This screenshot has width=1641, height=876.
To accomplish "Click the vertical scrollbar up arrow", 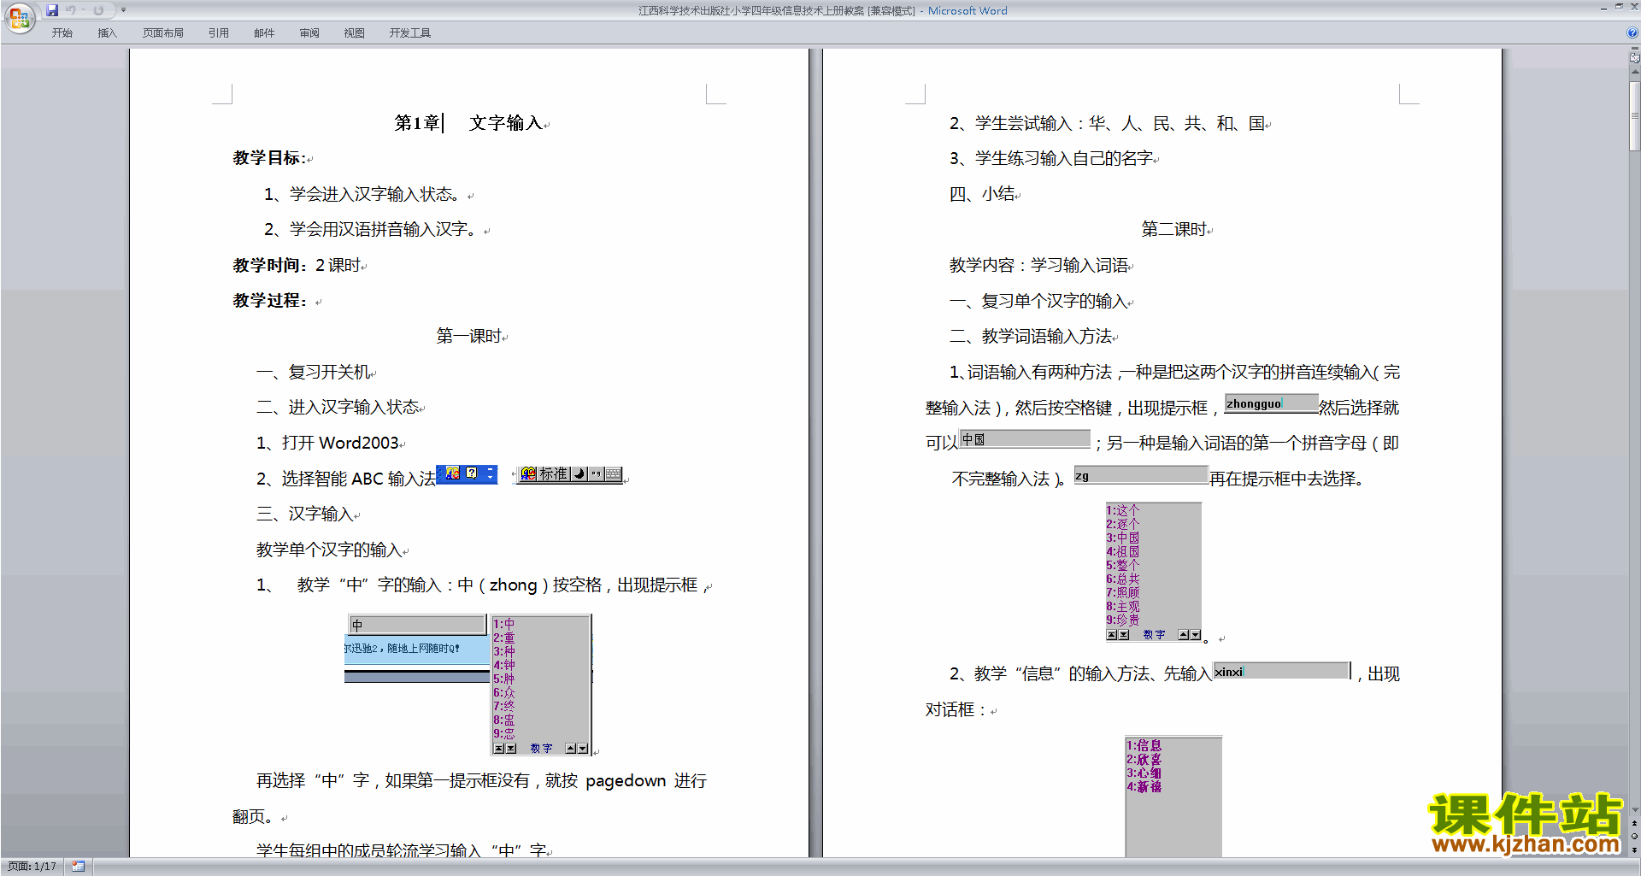I will pyautogui.click(x=1634, y=73).
